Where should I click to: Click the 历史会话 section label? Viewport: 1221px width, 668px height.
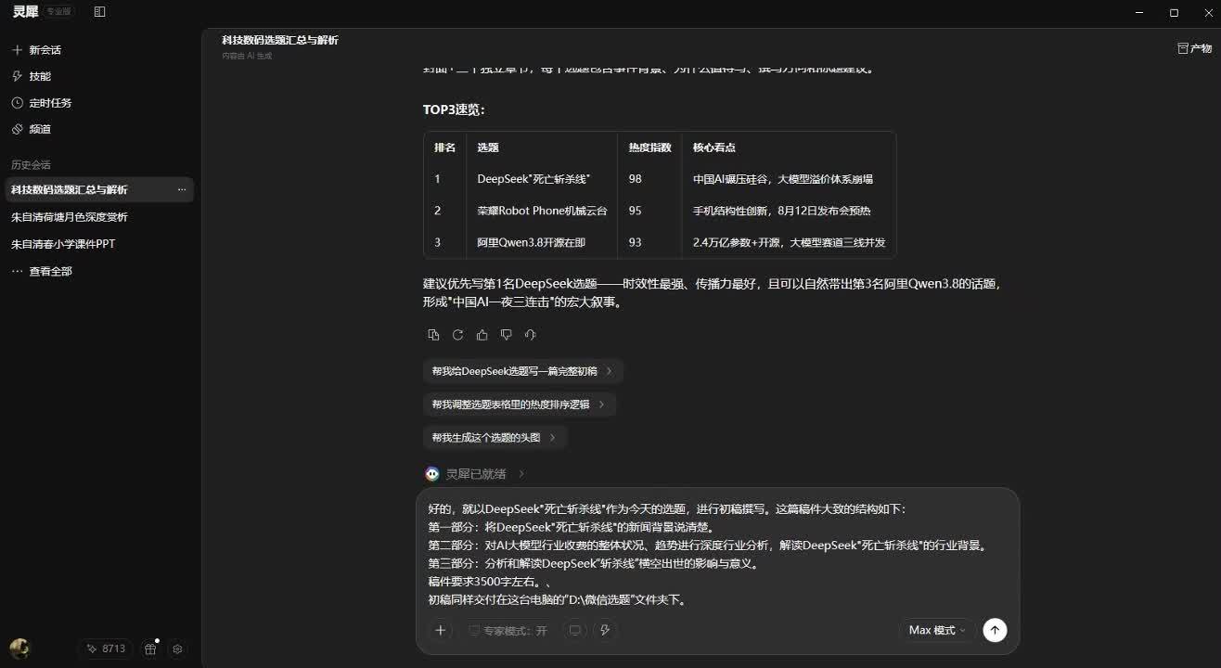click(x=31, y=164)
